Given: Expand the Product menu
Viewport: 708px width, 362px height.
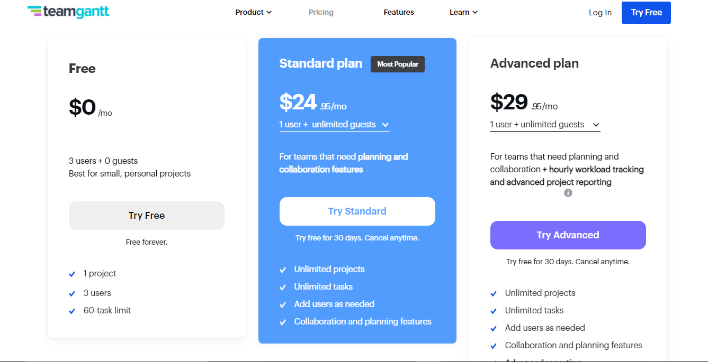Looking at the screenshot, I should 253,12.
